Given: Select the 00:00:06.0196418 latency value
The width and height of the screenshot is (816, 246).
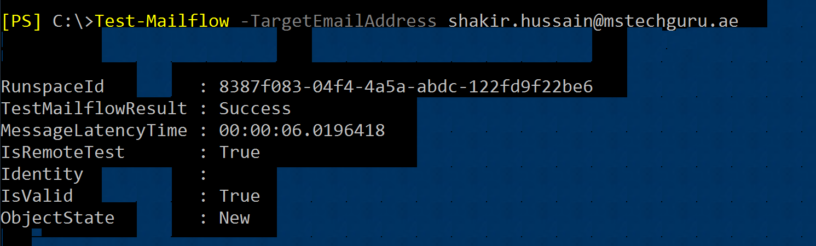Looking at the screenshot, I should click(302, 131).
